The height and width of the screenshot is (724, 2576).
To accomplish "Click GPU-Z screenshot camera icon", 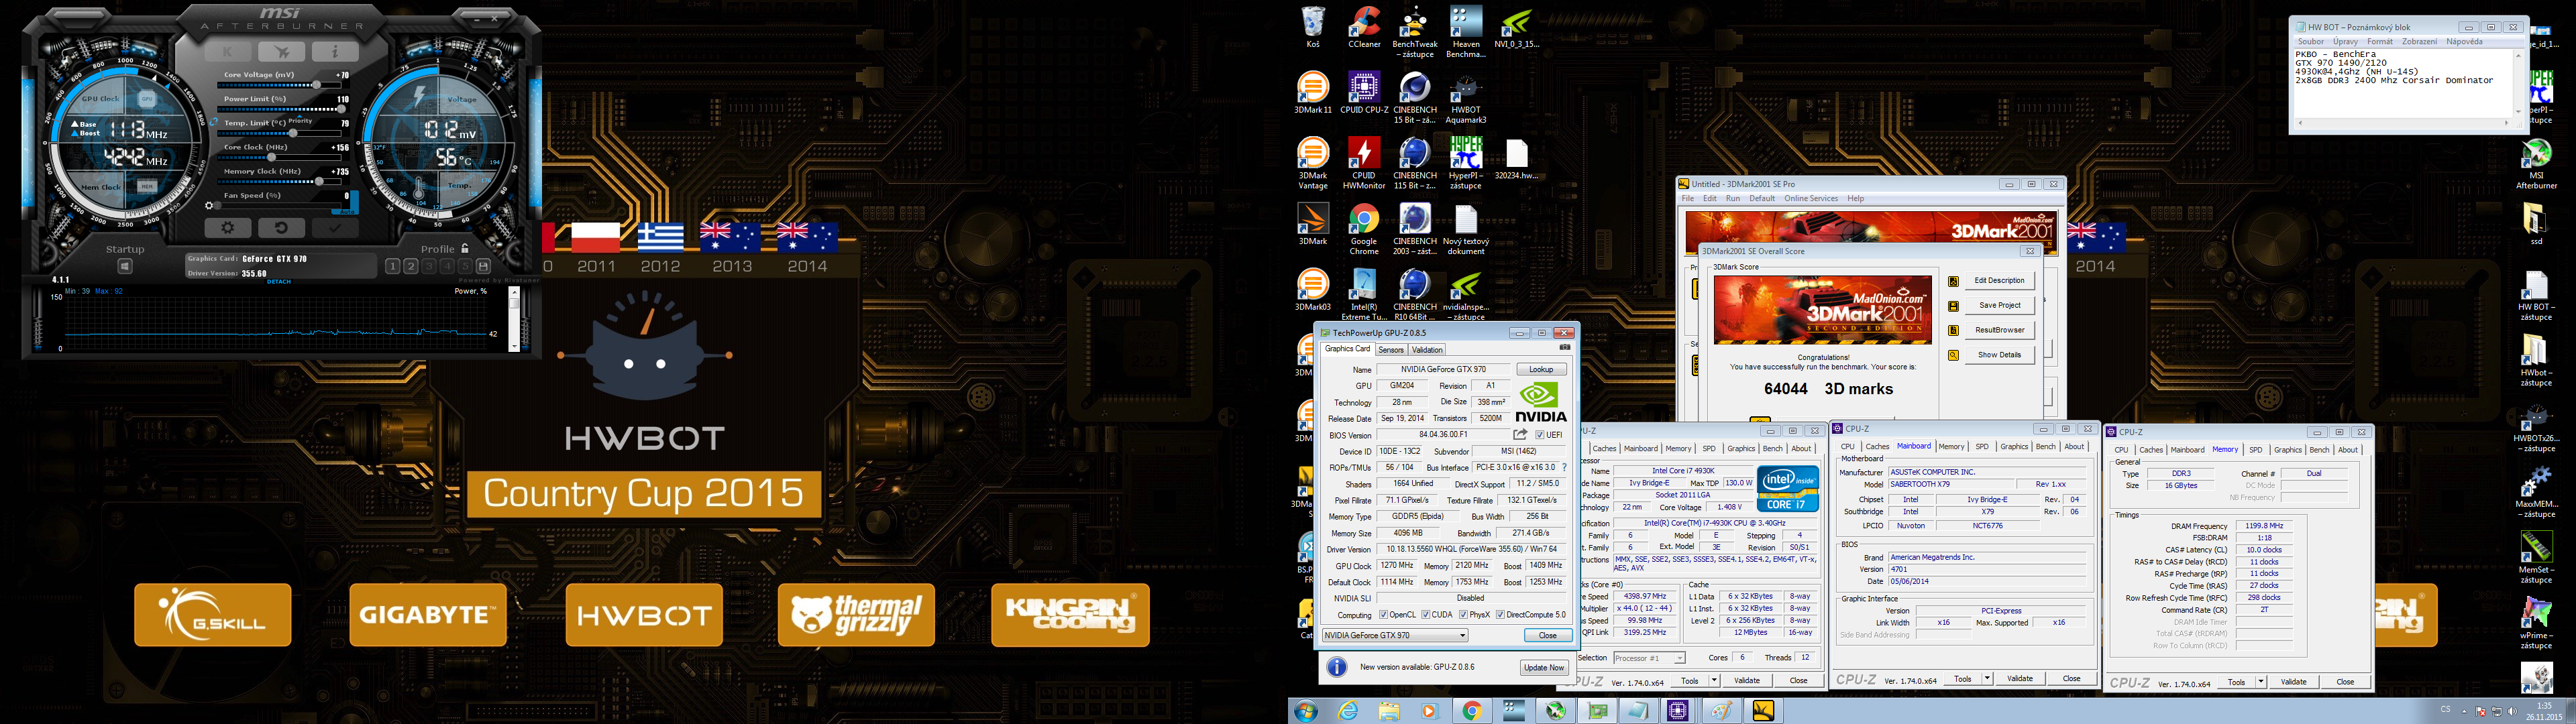I will [1565, 348].
